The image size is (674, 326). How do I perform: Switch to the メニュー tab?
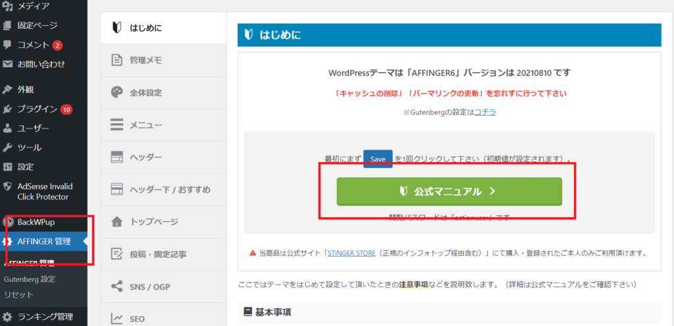tap(163, 125)
